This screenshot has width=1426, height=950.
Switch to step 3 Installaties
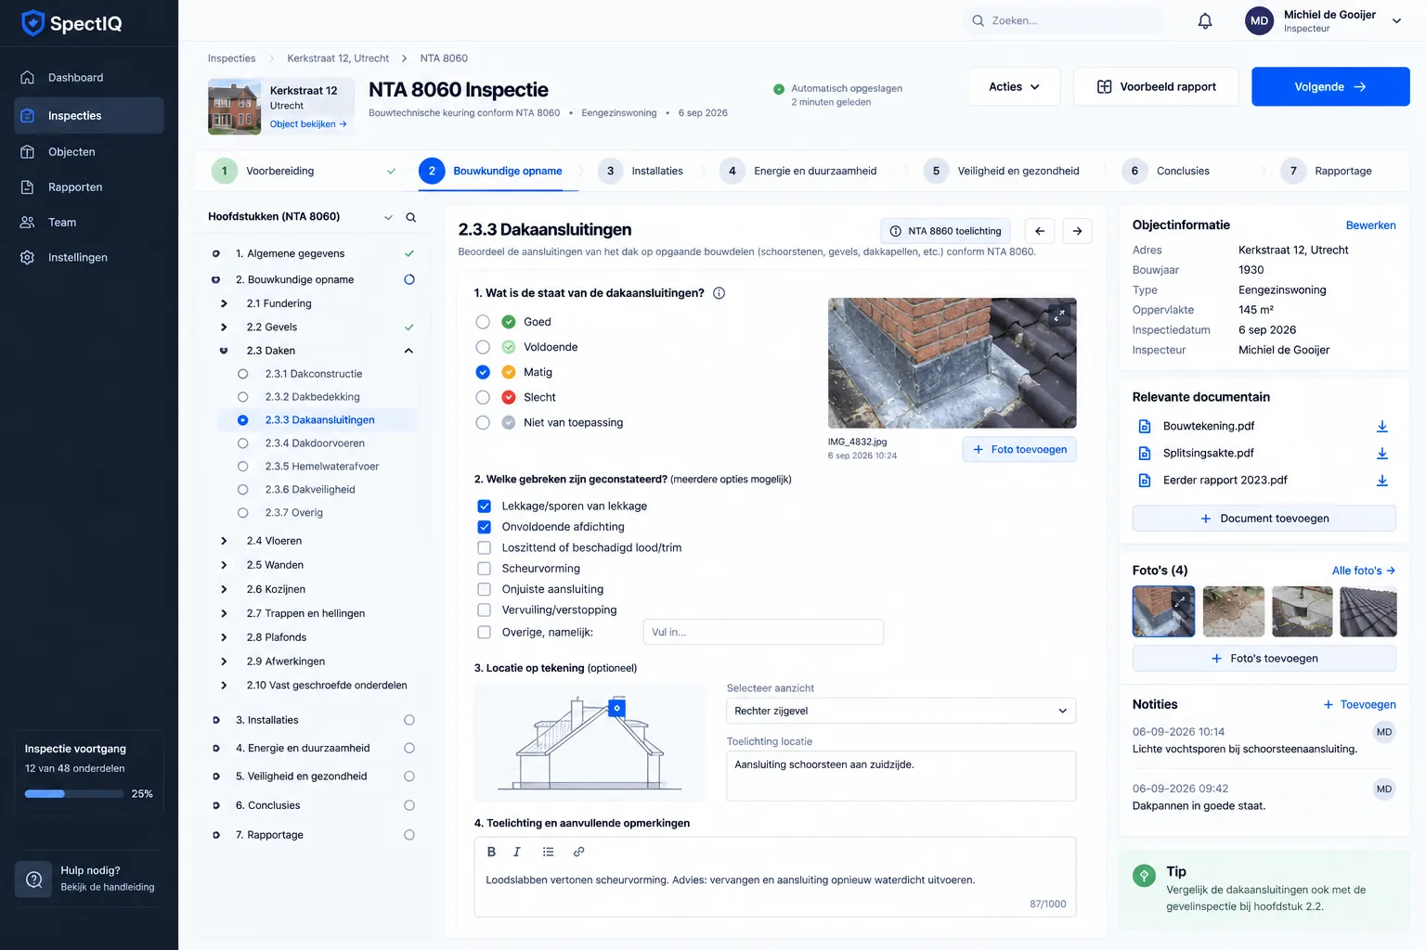[641, 171]
